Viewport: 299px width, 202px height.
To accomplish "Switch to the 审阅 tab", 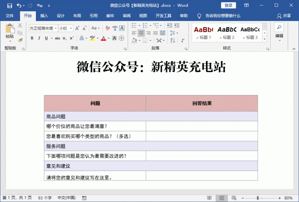I will coord(127,16).
